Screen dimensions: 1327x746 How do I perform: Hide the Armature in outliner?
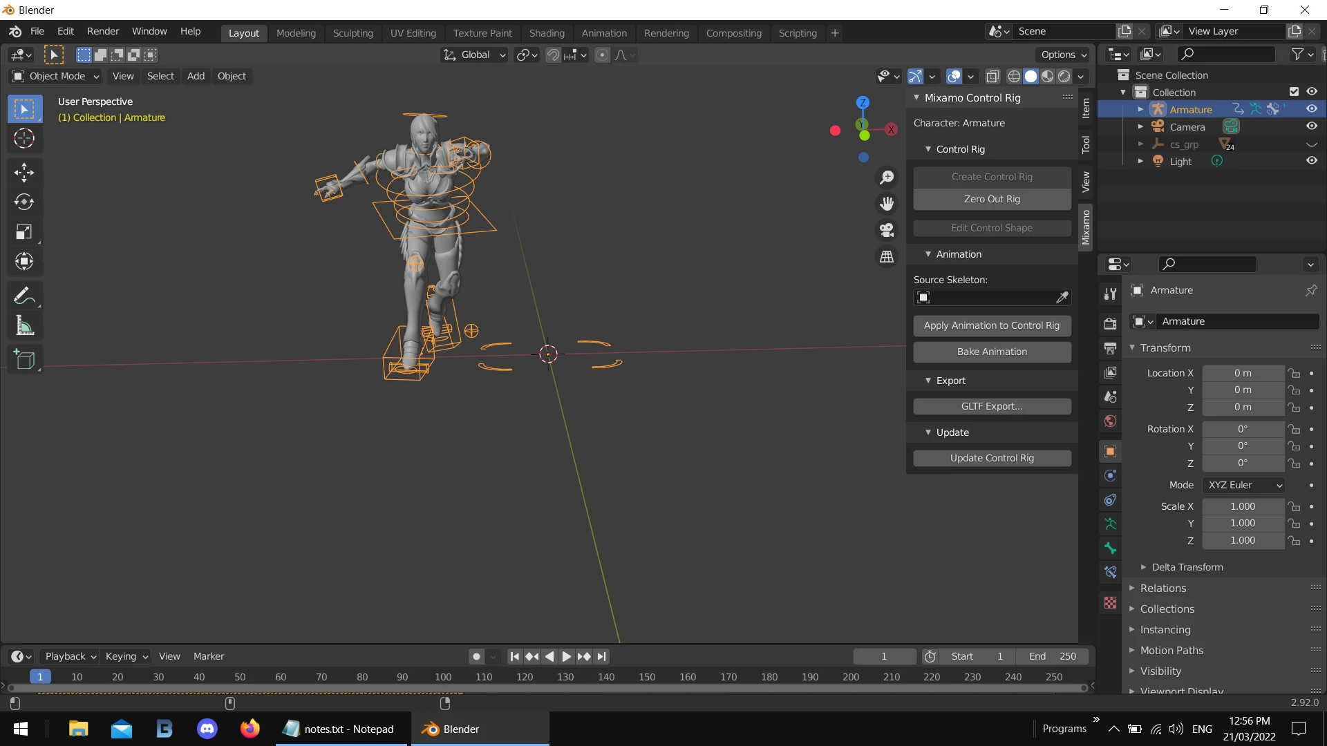tap(1311, 109)
